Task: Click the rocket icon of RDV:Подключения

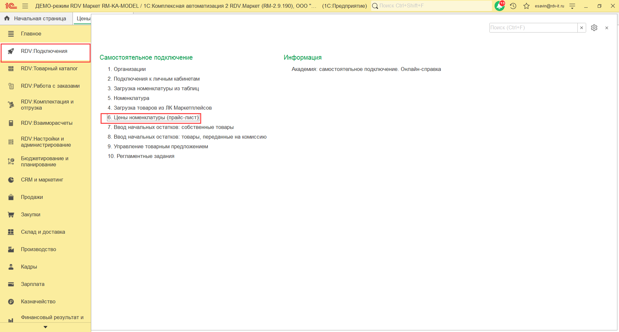Action: click(x=11, y=51)
